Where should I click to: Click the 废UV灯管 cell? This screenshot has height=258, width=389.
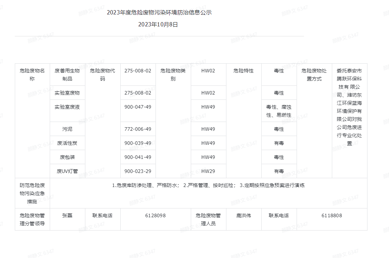pyautogui.click(x=67, y=171)
